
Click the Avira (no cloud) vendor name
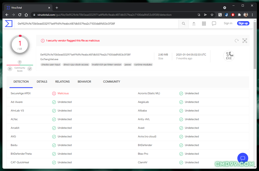147,136
